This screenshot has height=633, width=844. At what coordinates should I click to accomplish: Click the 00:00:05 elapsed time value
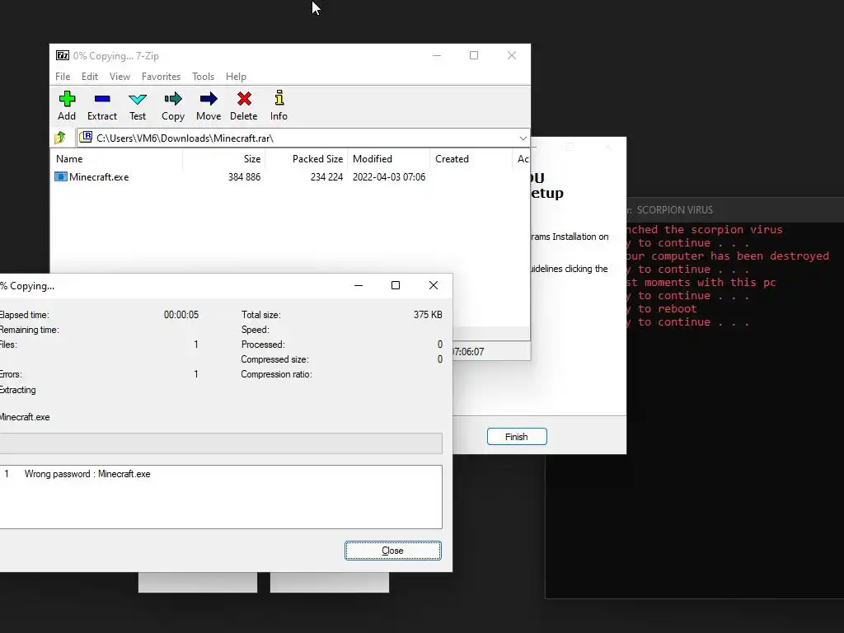181,315
